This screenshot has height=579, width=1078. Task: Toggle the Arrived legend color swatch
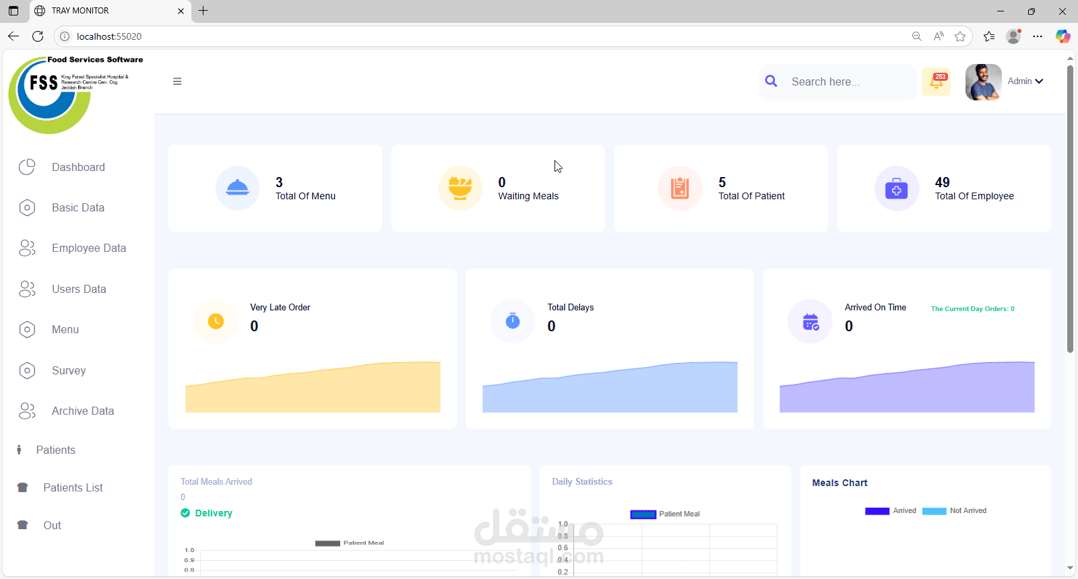877,511
